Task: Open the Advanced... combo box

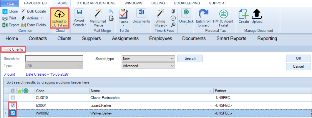Action: pos(148,66)
